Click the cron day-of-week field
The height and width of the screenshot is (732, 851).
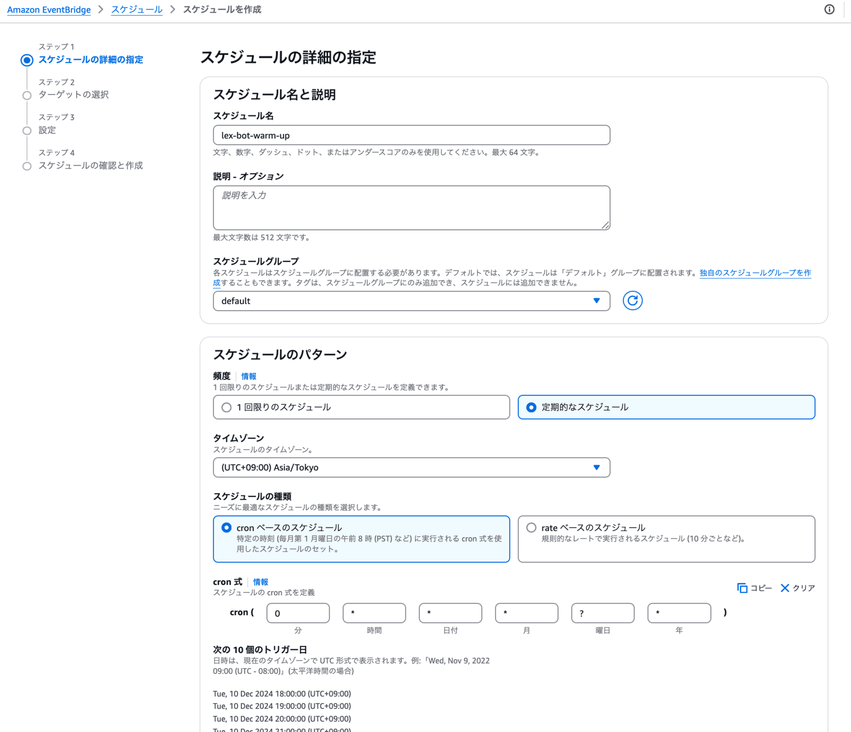[603, 613]
